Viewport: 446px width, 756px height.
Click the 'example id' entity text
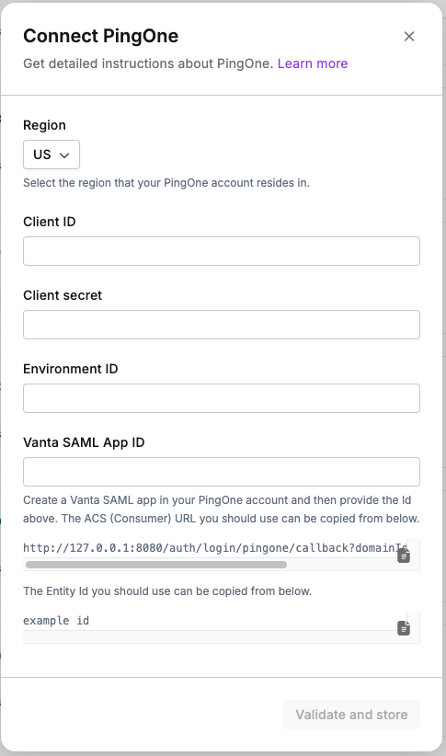[x=56, y=621]
